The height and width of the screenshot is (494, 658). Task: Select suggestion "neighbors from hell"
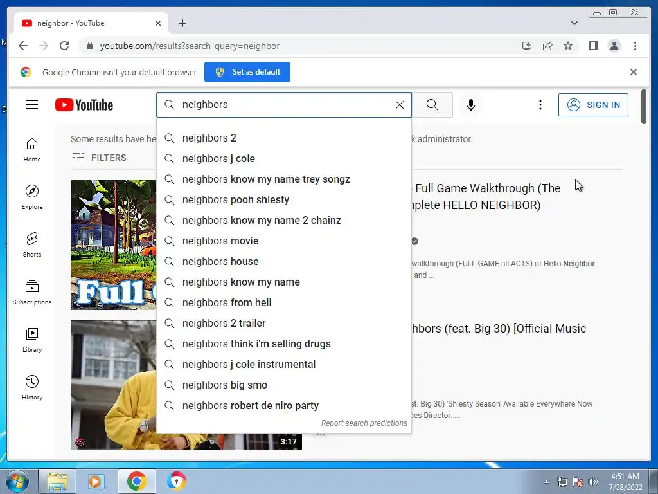(x=284, y=302)
